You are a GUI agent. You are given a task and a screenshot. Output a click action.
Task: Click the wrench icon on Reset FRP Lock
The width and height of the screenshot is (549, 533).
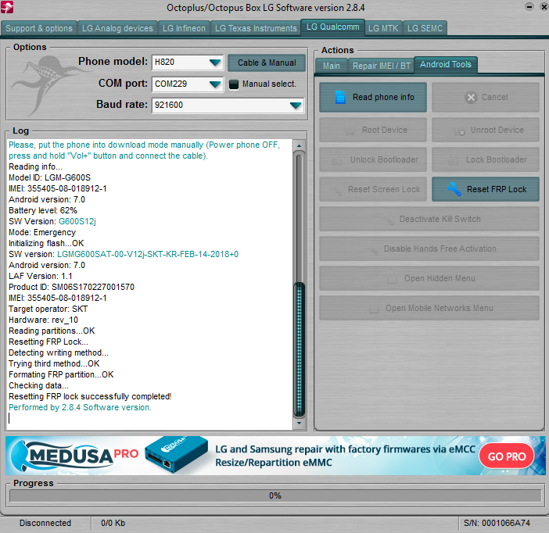[x=454, y=189]
